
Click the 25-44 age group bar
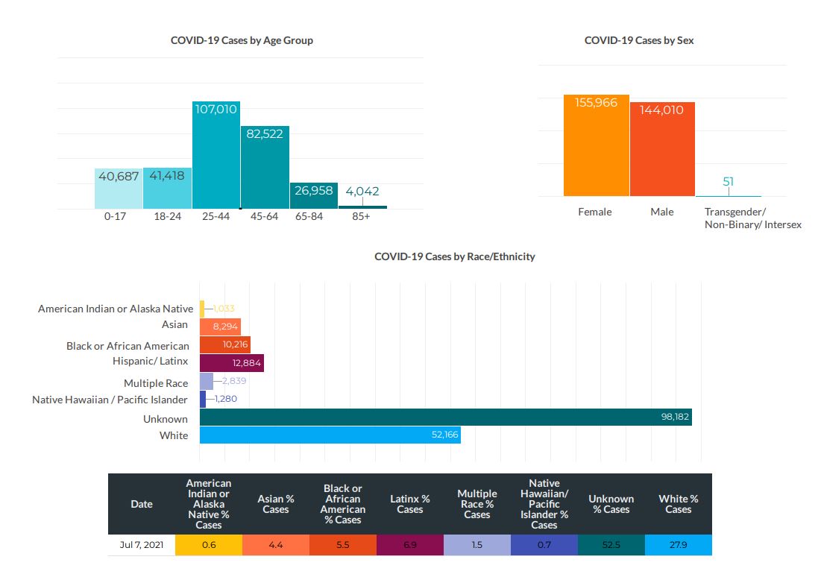click(x=216, y=155)
